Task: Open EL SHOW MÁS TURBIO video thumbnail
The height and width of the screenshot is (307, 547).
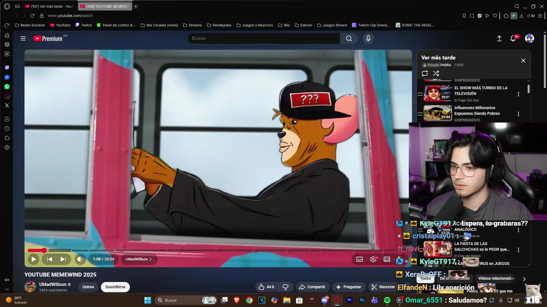Action: click(438, 93)
